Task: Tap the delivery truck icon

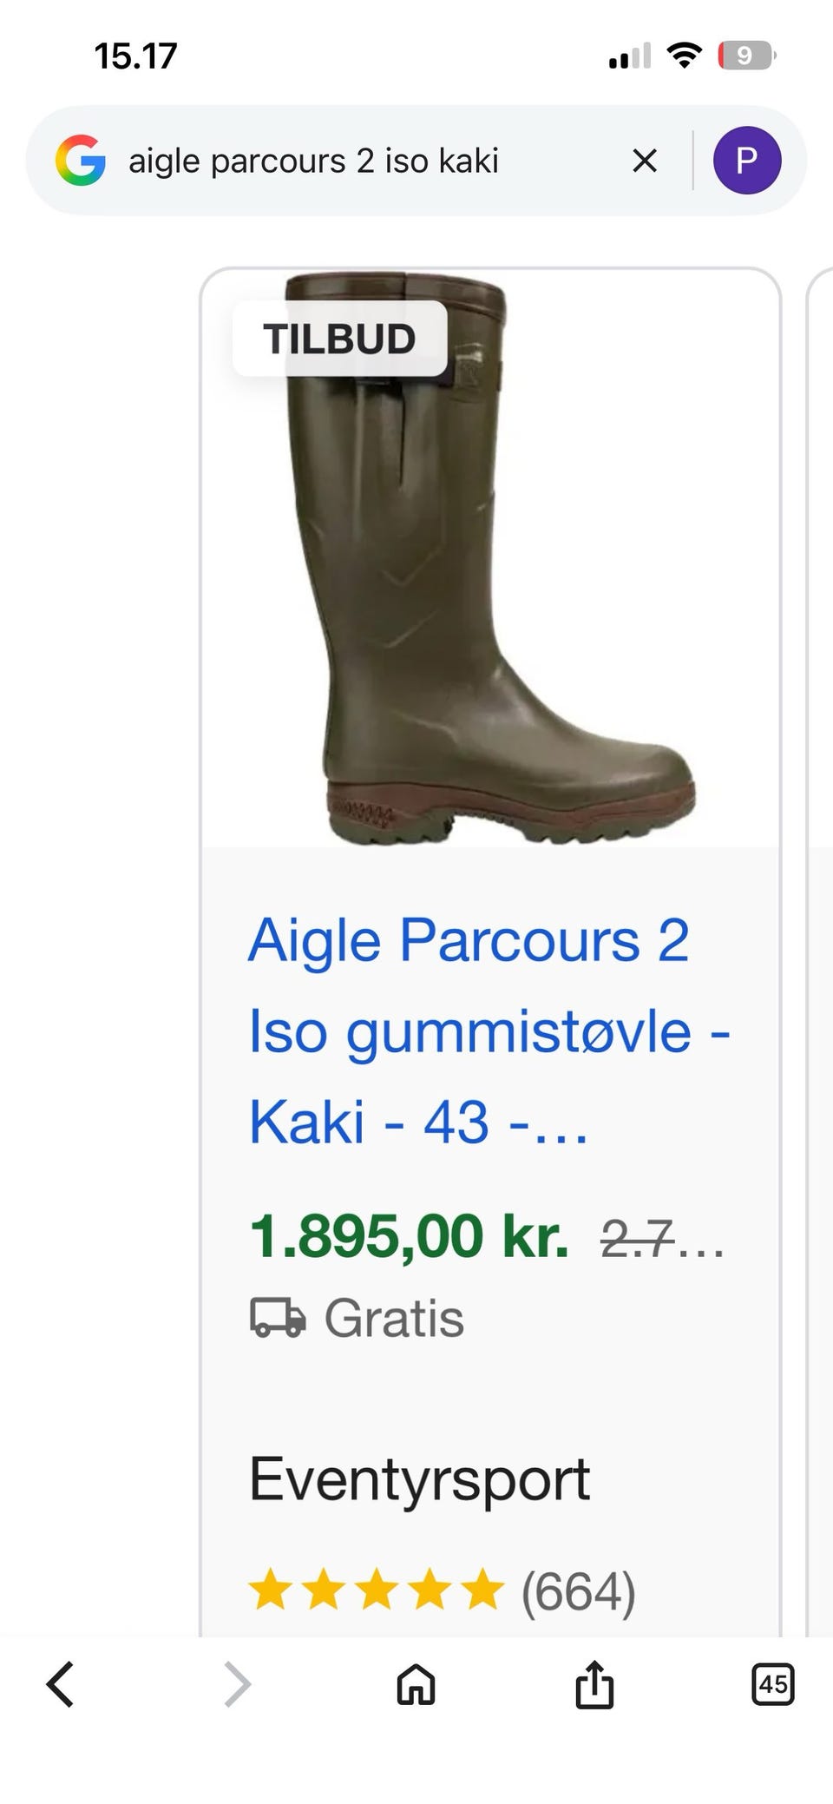Action: [278, 1319]
